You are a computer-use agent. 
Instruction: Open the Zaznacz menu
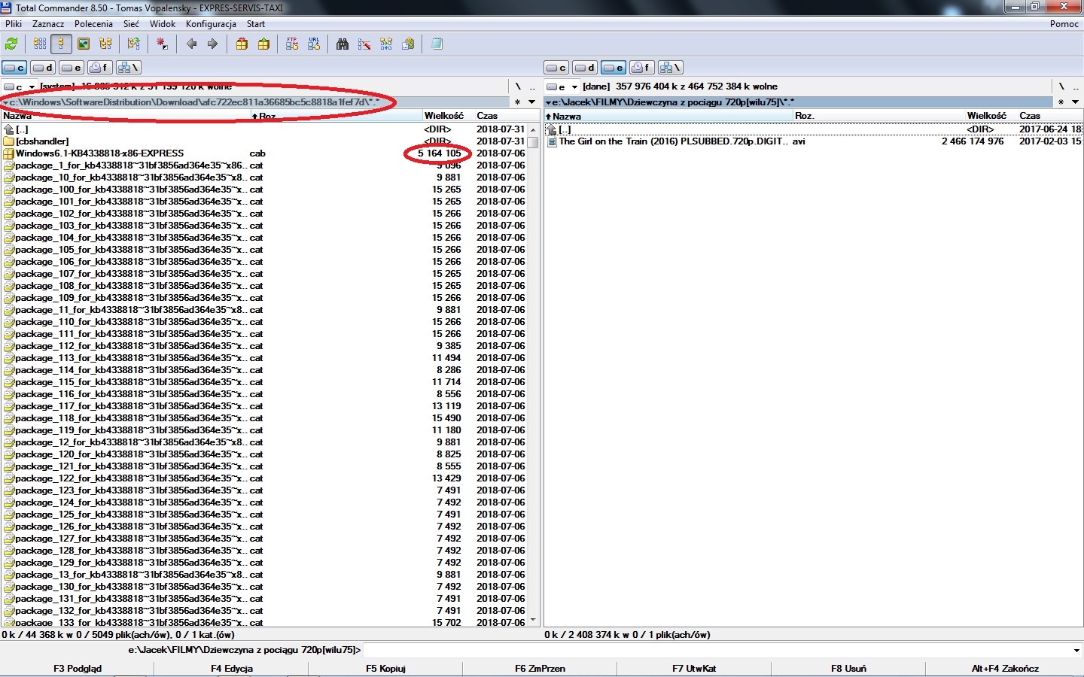(x=48, y=24)
